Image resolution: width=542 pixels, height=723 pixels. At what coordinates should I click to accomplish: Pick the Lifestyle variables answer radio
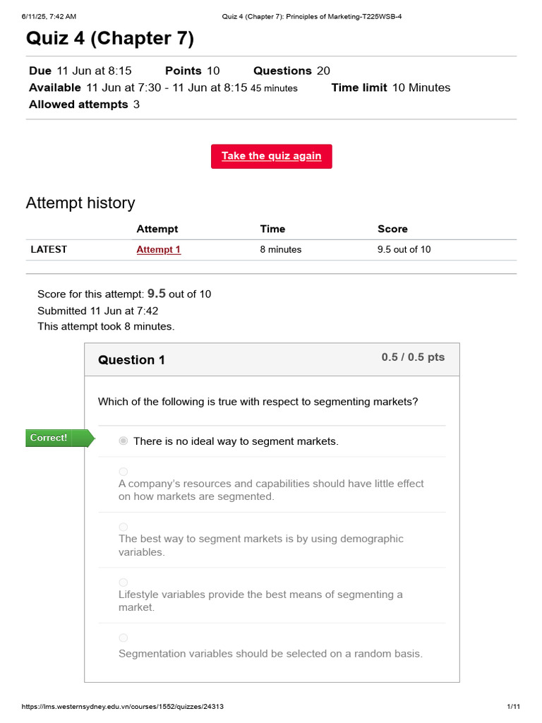[124, 582]
